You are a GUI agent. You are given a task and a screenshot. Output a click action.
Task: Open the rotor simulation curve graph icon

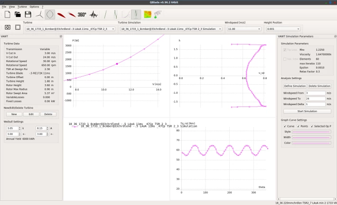tap(125, 15)
